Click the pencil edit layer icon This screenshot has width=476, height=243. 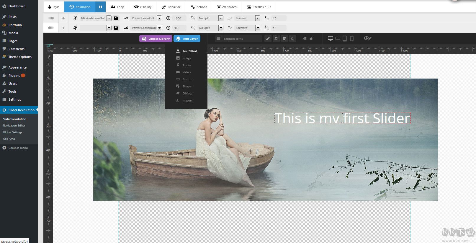click(268, 39)
